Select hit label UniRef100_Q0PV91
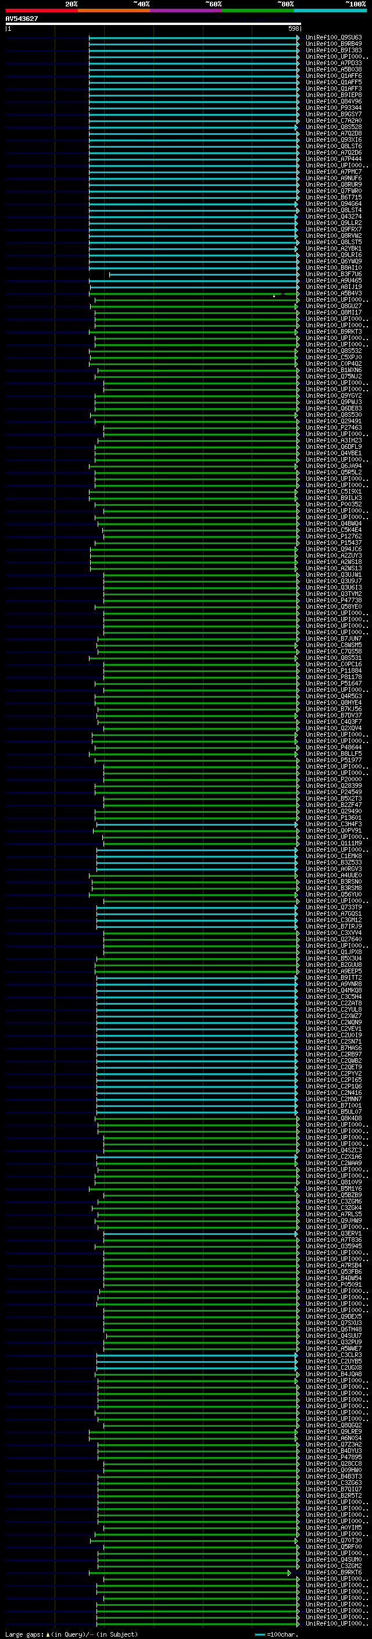The width and height of the screenshot is (372, 1639). pyautogui.click(x=334, y=830)
